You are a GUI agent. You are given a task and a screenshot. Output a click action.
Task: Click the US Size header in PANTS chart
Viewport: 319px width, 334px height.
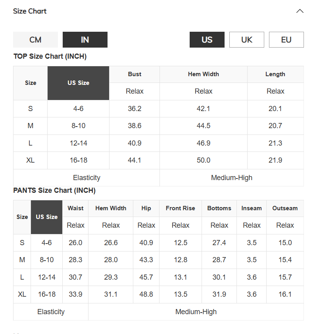pyautogui.click(x=46, y=217)
